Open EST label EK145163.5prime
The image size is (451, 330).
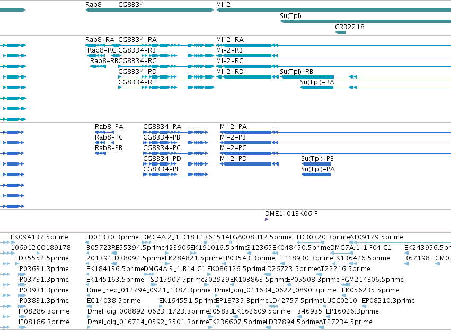coord(116,280)
